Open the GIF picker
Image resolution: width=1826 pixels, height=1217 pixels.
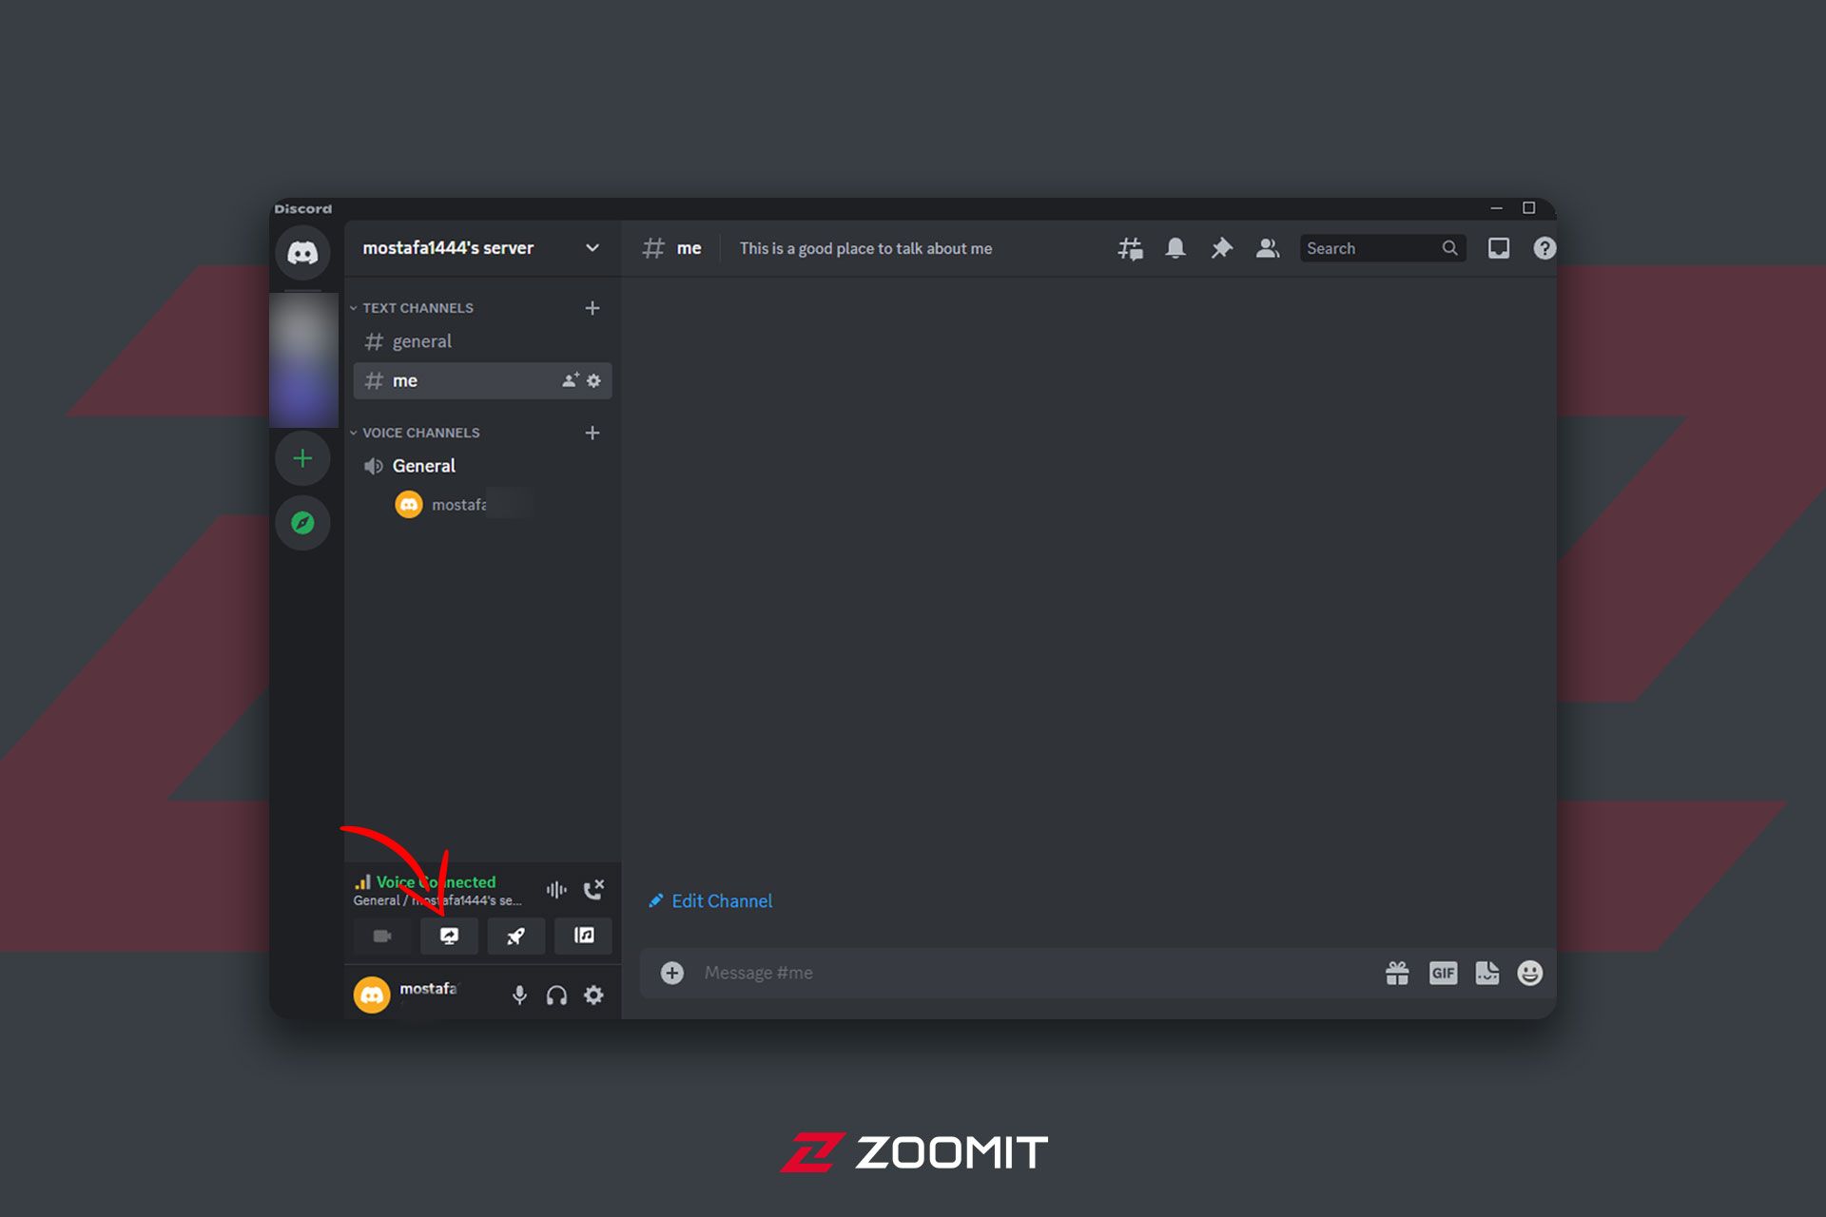click(x=1443, y=973)
